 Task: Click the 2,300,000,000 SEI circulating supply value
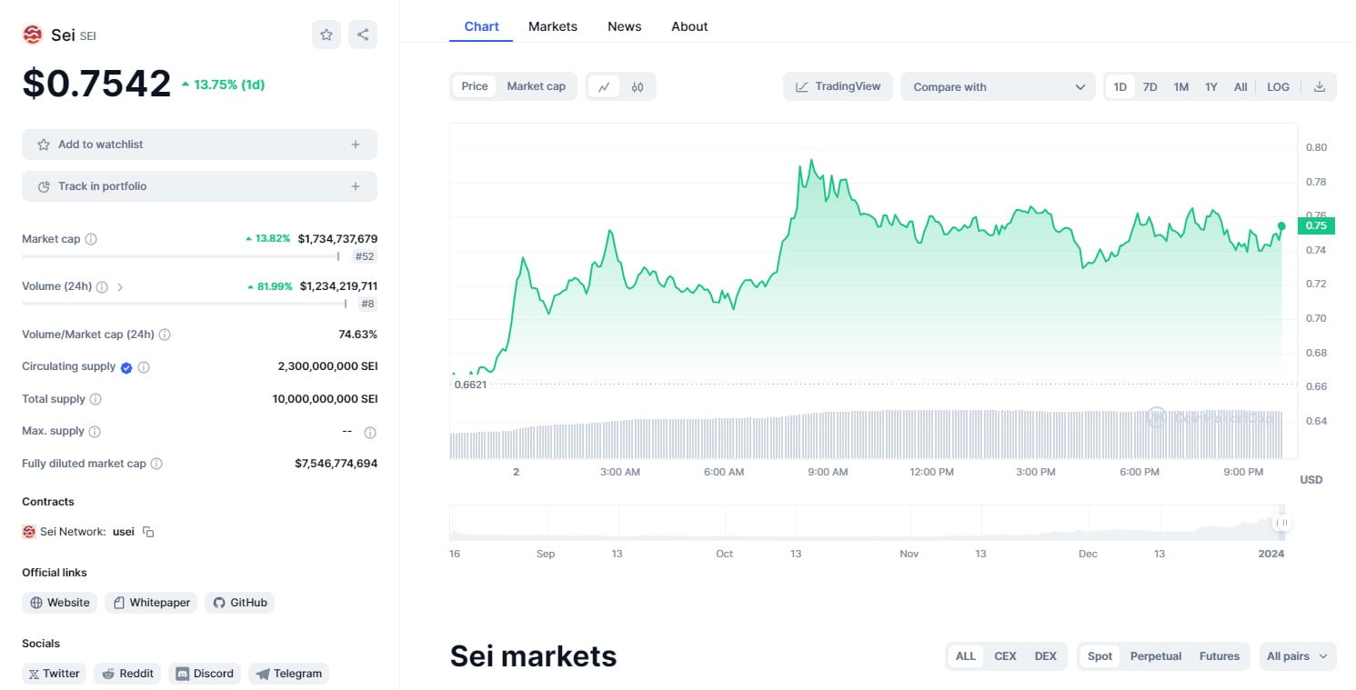(x=327, y=366)
